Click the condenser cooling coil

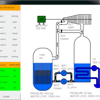[82, 72]
